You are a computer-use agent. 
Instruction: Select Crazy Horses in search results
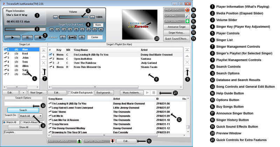pyautogui.click(x=117, y=124)
